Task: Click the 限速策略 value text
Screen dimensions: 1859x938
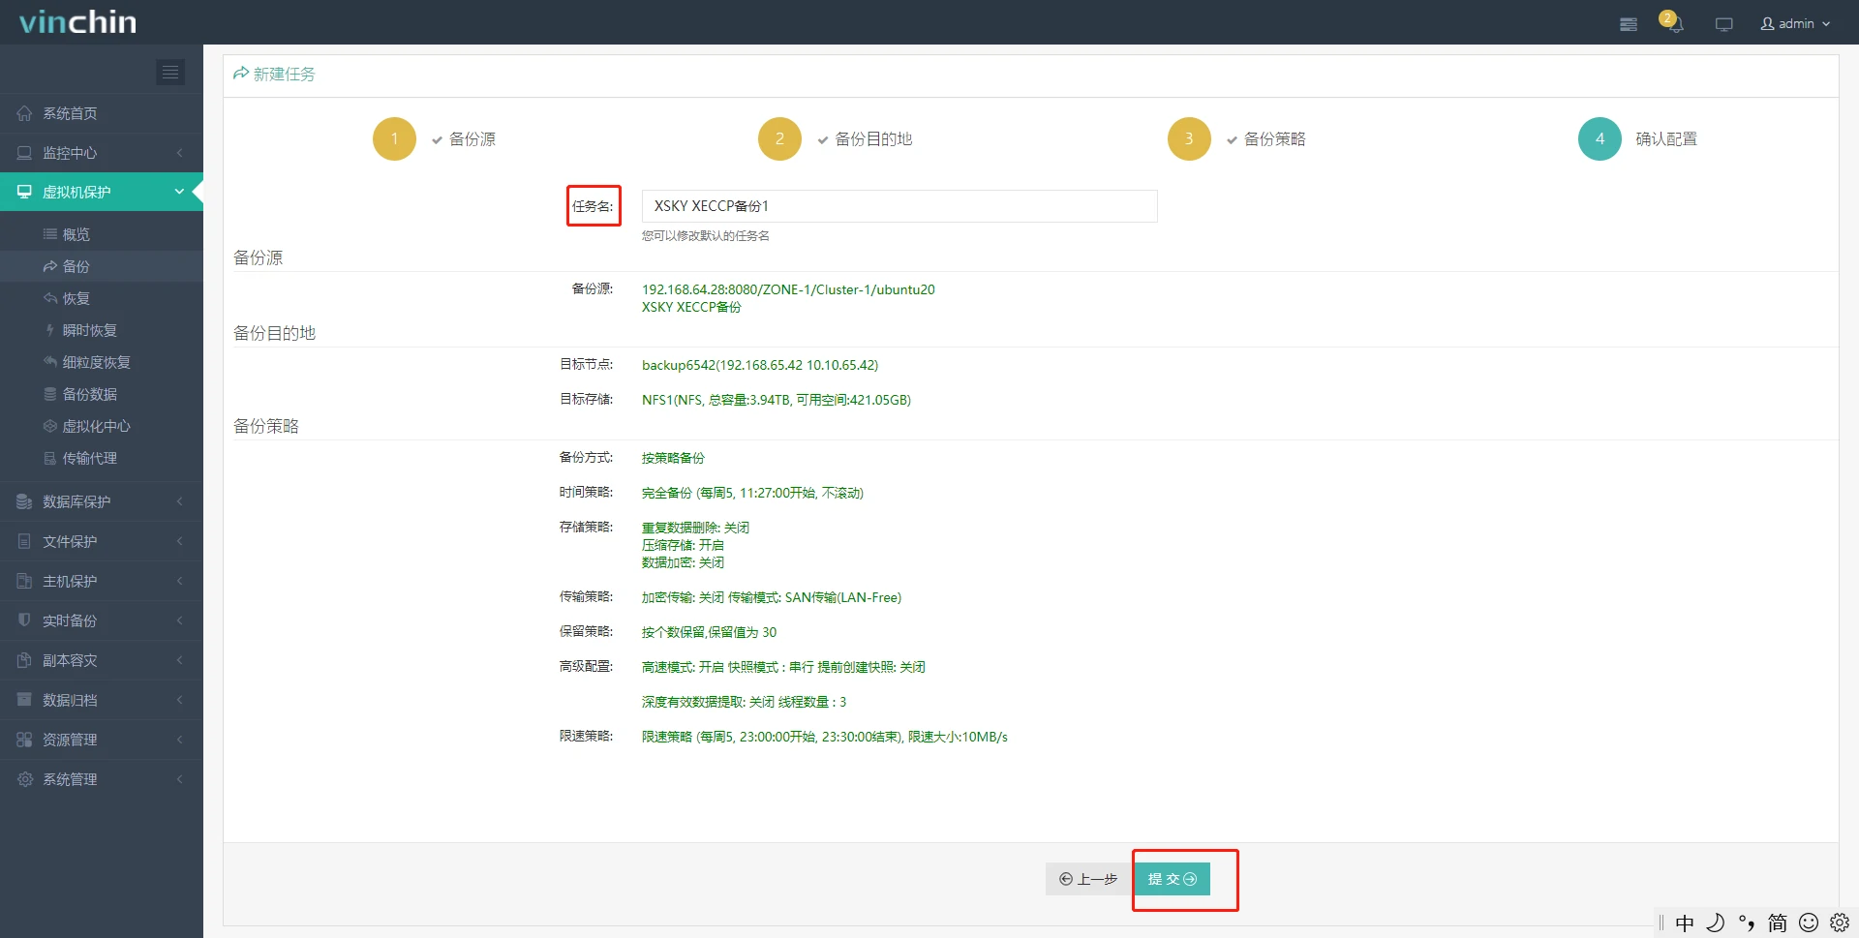Action: (825, 737)
